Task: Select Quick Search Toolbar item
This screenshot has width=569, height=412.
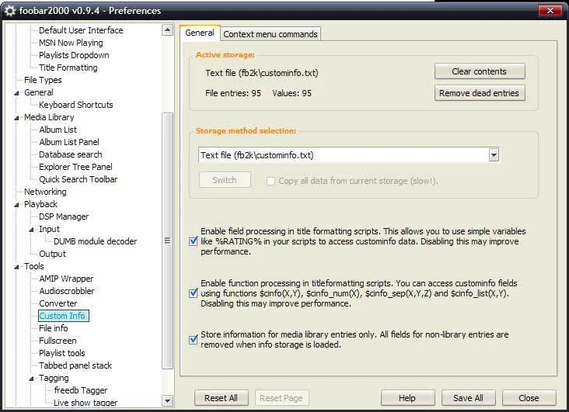Action: click(x=78, y=179)
